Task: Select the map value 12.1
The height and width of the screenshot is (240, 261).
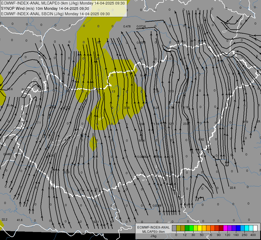Action: tap(171, 124)
